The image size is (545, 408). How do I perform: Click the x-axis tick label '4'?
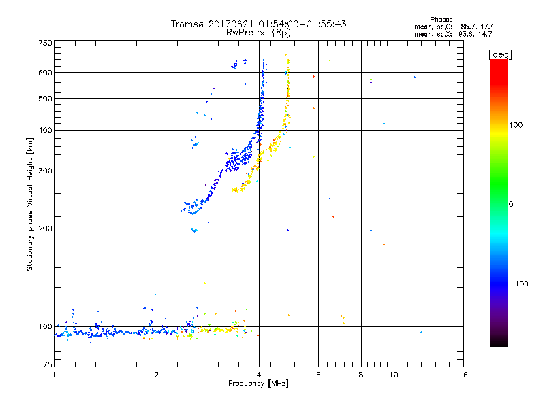259,375
